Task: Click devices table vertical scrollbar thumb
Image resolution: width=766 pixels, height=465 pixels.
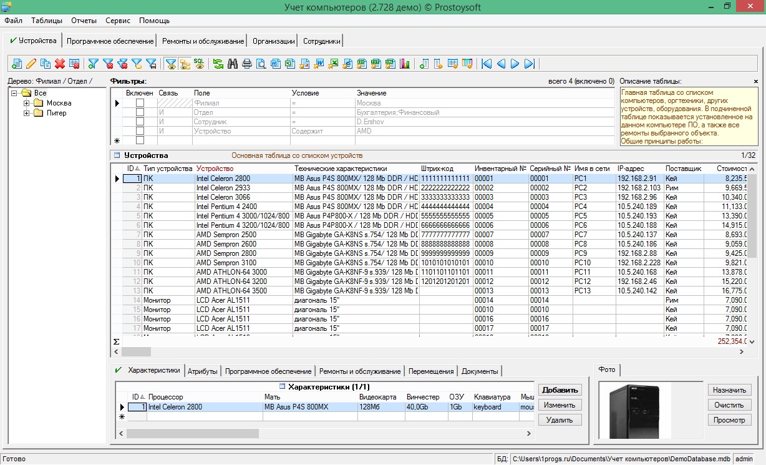Action: pyautogui.click(x=752, y=216)
